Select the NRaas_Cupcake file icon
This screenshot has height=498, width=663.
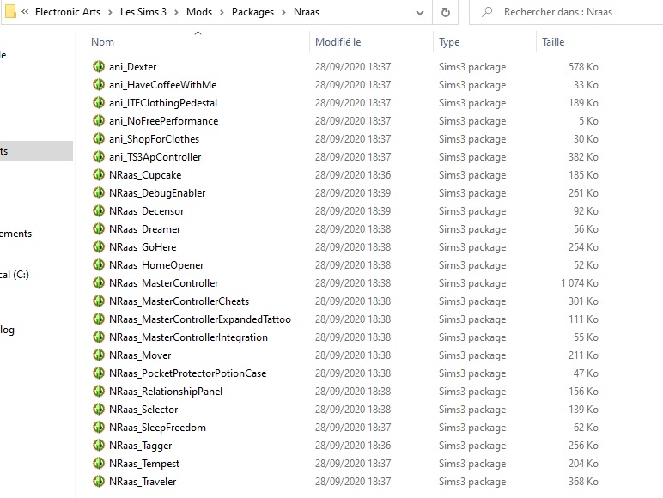pyautogui.click(x=99, y=174)
